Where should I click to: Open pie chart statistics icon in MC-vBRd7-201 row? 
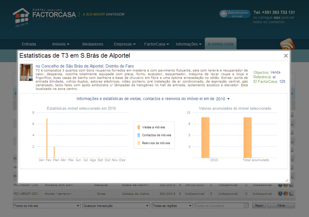point(286,194)
